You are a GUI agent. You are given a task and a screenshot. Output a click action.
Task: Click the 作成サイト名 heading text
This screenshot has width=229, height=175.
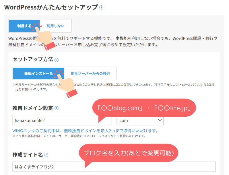click(28, 155)
